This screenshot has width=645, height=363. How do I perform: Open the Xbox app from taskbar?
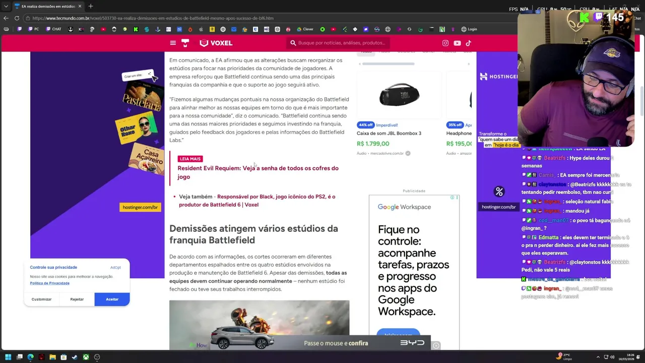(x=86, y=357)
